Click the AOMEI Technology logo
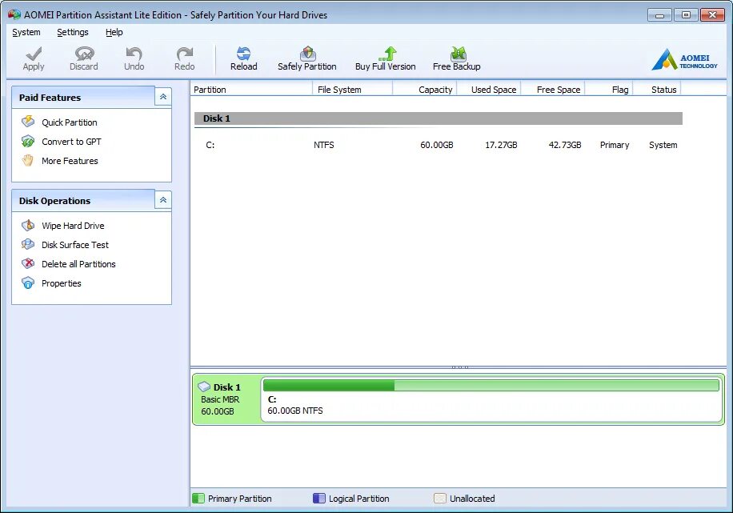This screenshot has width=733, height=513. 684,59
